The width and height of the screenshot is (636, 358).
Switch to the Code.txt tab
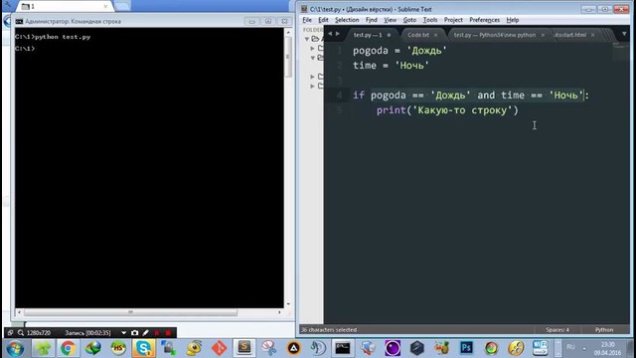click(418, 35)
